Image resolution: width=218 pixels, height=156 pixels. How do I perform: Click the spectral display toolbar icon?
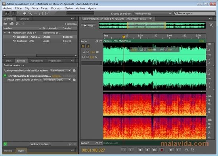click(x=7, y=13)
